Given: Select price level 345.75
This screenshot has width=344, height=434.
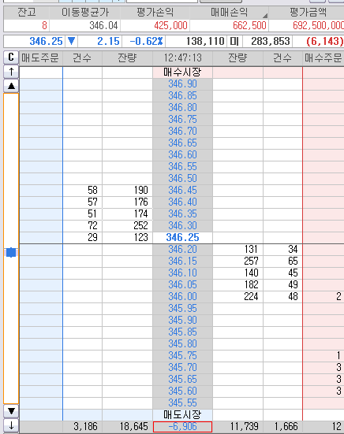Looking at the screenshot, I should point(182,356).
